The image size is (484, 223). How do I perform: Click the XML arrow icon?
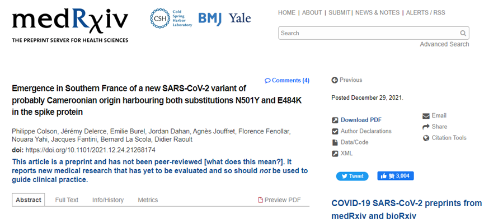[x=335, y=154]
